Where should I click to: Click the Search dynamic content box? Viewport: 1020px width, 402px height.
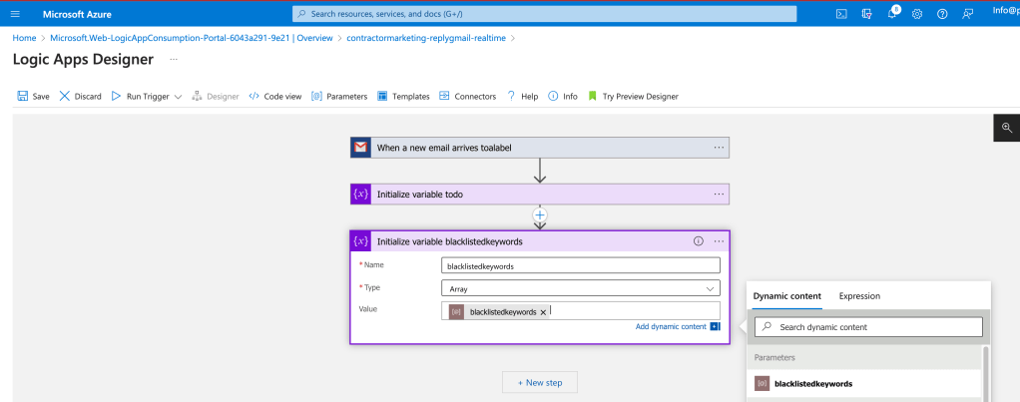(x=868, y=327)
